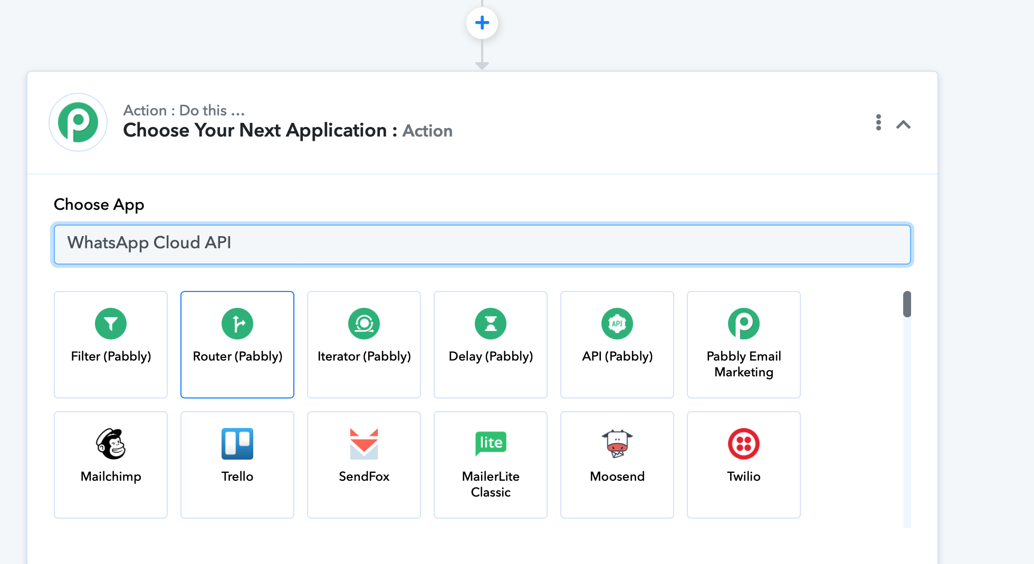Click the Delay (Pabbly) label
Screen dimensions: 1034x564
click(491, 357)
